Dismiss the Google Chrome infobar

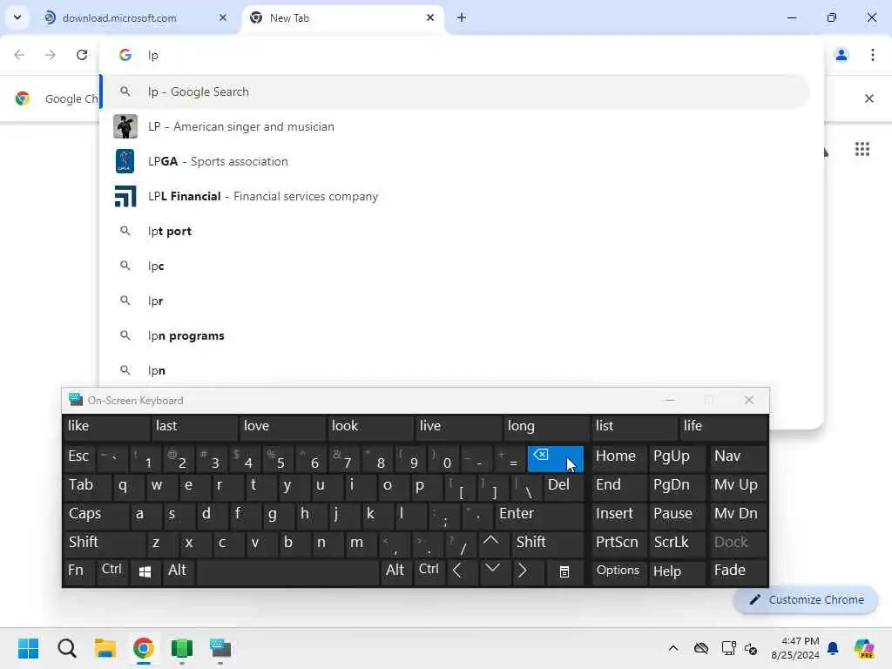[x=869, y=98]
